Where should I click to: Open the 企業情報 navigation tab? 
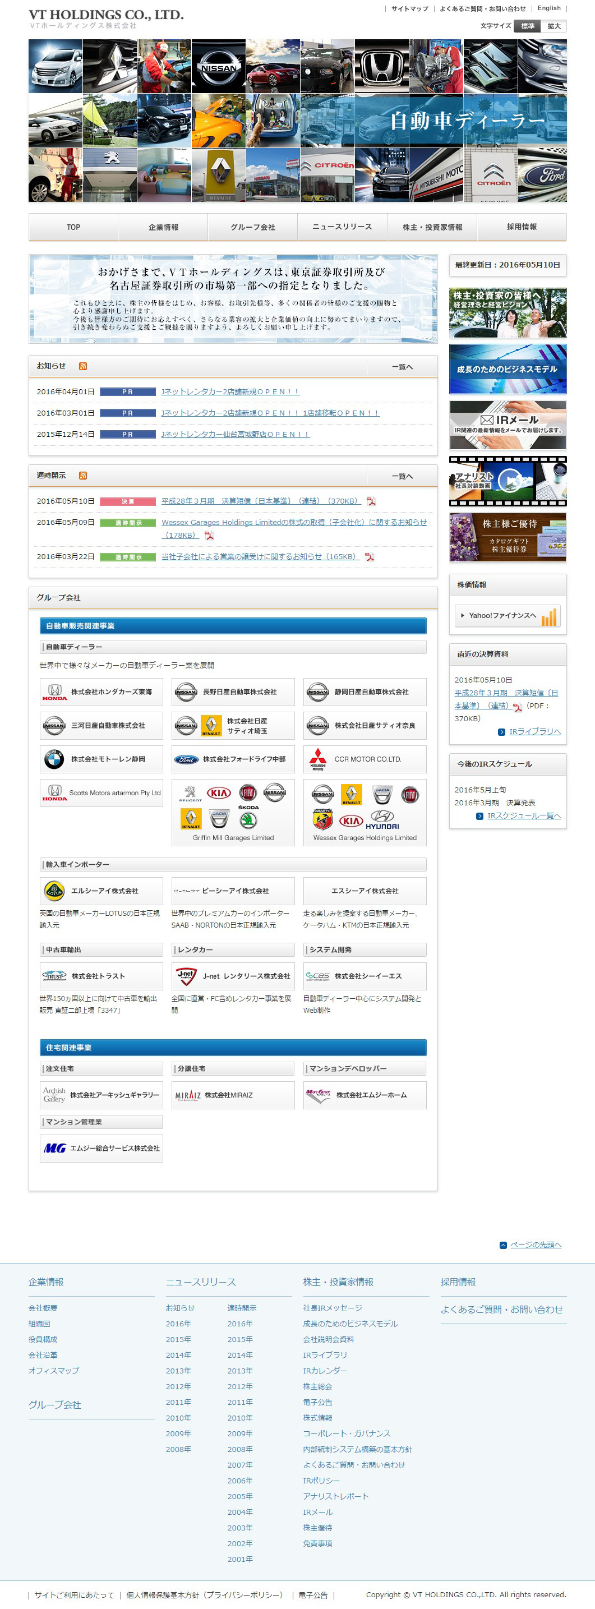[163, 227]
